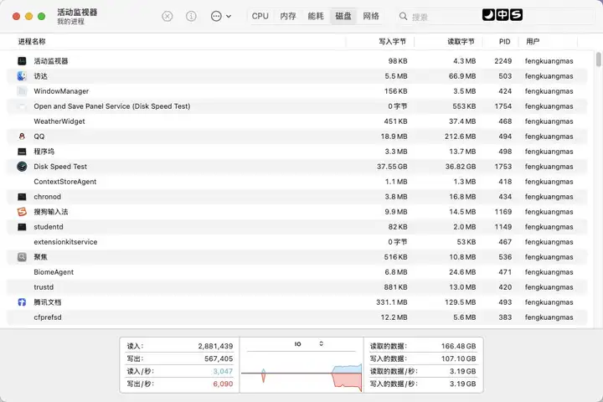Click 331.1 MB written by 腾讯文档
This screenshot has height=402, width=603.
coord(391,302)
